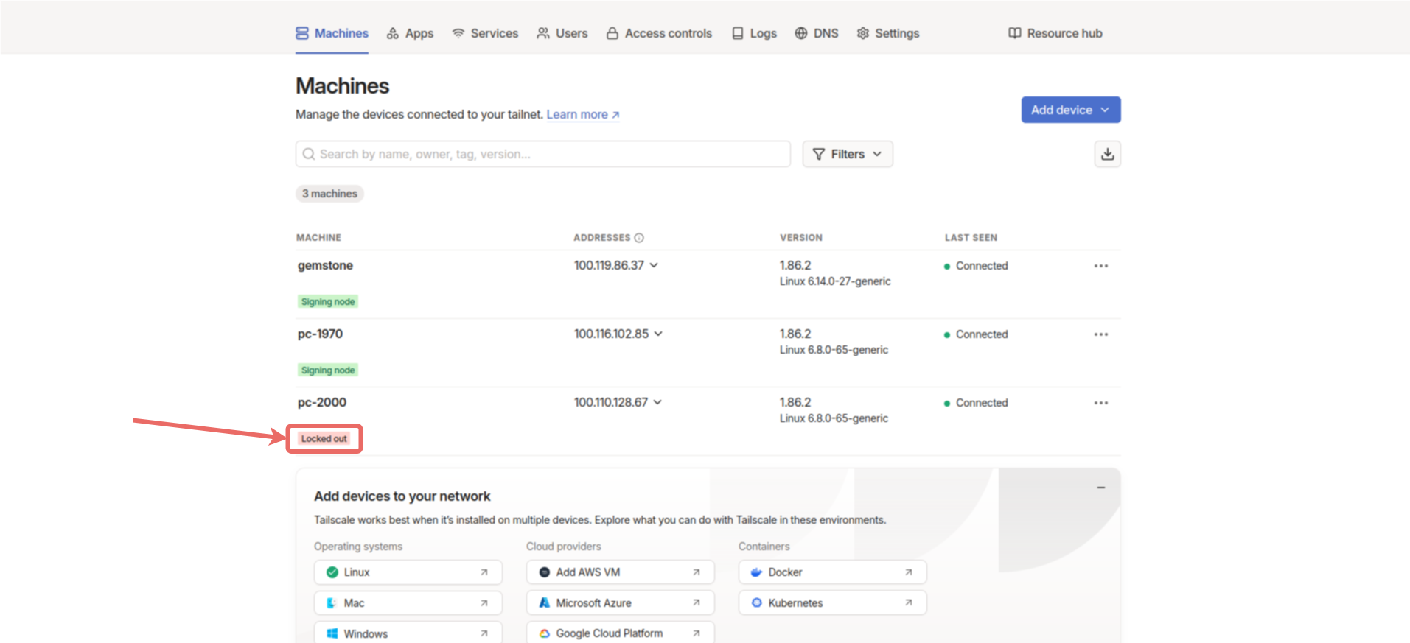Collapse the Add devices to your network panel

(x=1100, y=488)
